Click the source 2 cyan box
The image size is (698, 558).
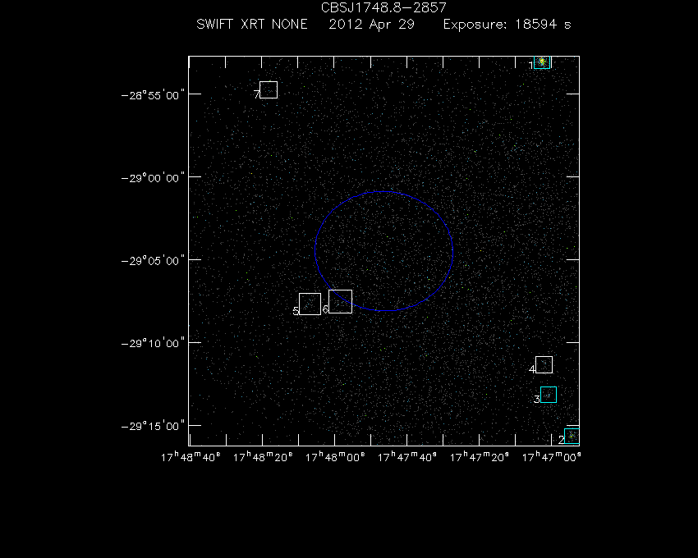(572, 436)
